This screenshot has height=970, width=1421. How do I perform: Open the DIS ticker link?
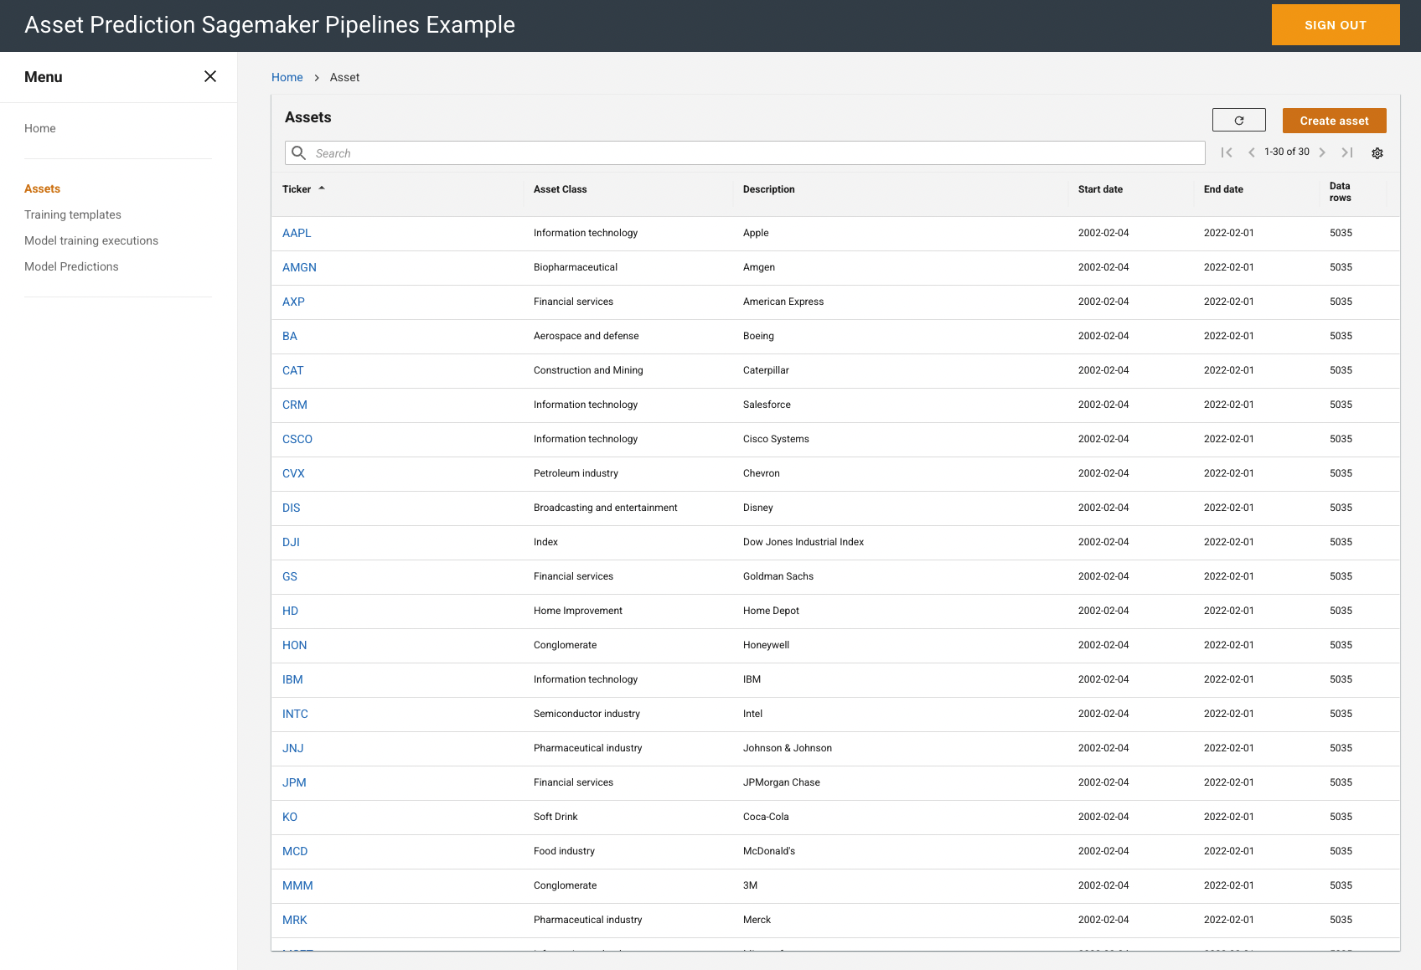coord(292,508)
